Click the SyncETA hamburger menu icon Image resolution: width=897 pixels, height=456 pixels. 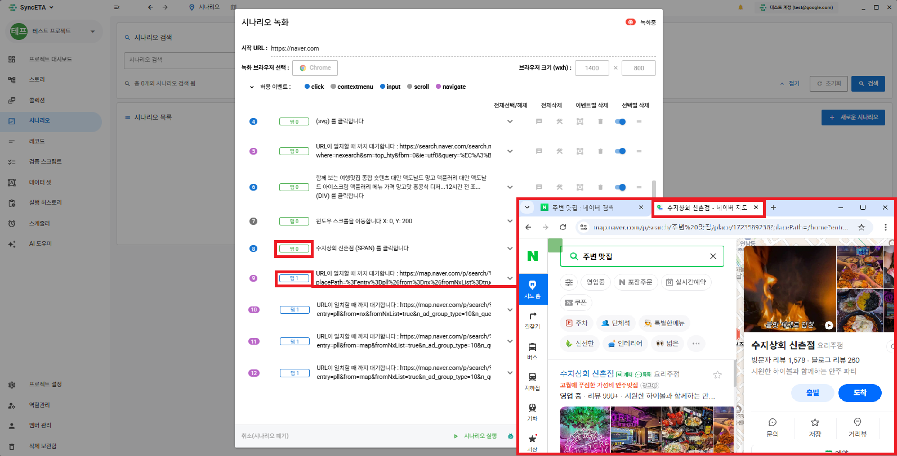point(117,7)
